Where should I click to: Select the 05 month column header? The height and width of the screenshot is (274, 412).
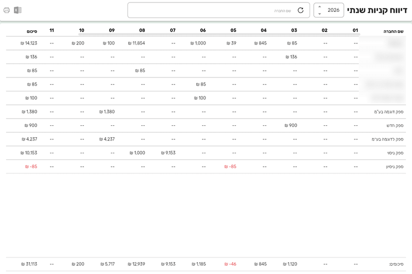(x=233, y=30)
